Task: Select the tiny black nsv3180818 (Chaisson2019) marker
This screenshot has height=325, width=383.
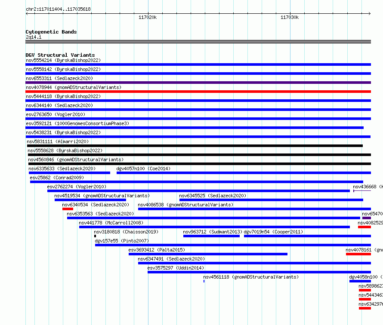Action: (x=95, y=236)
